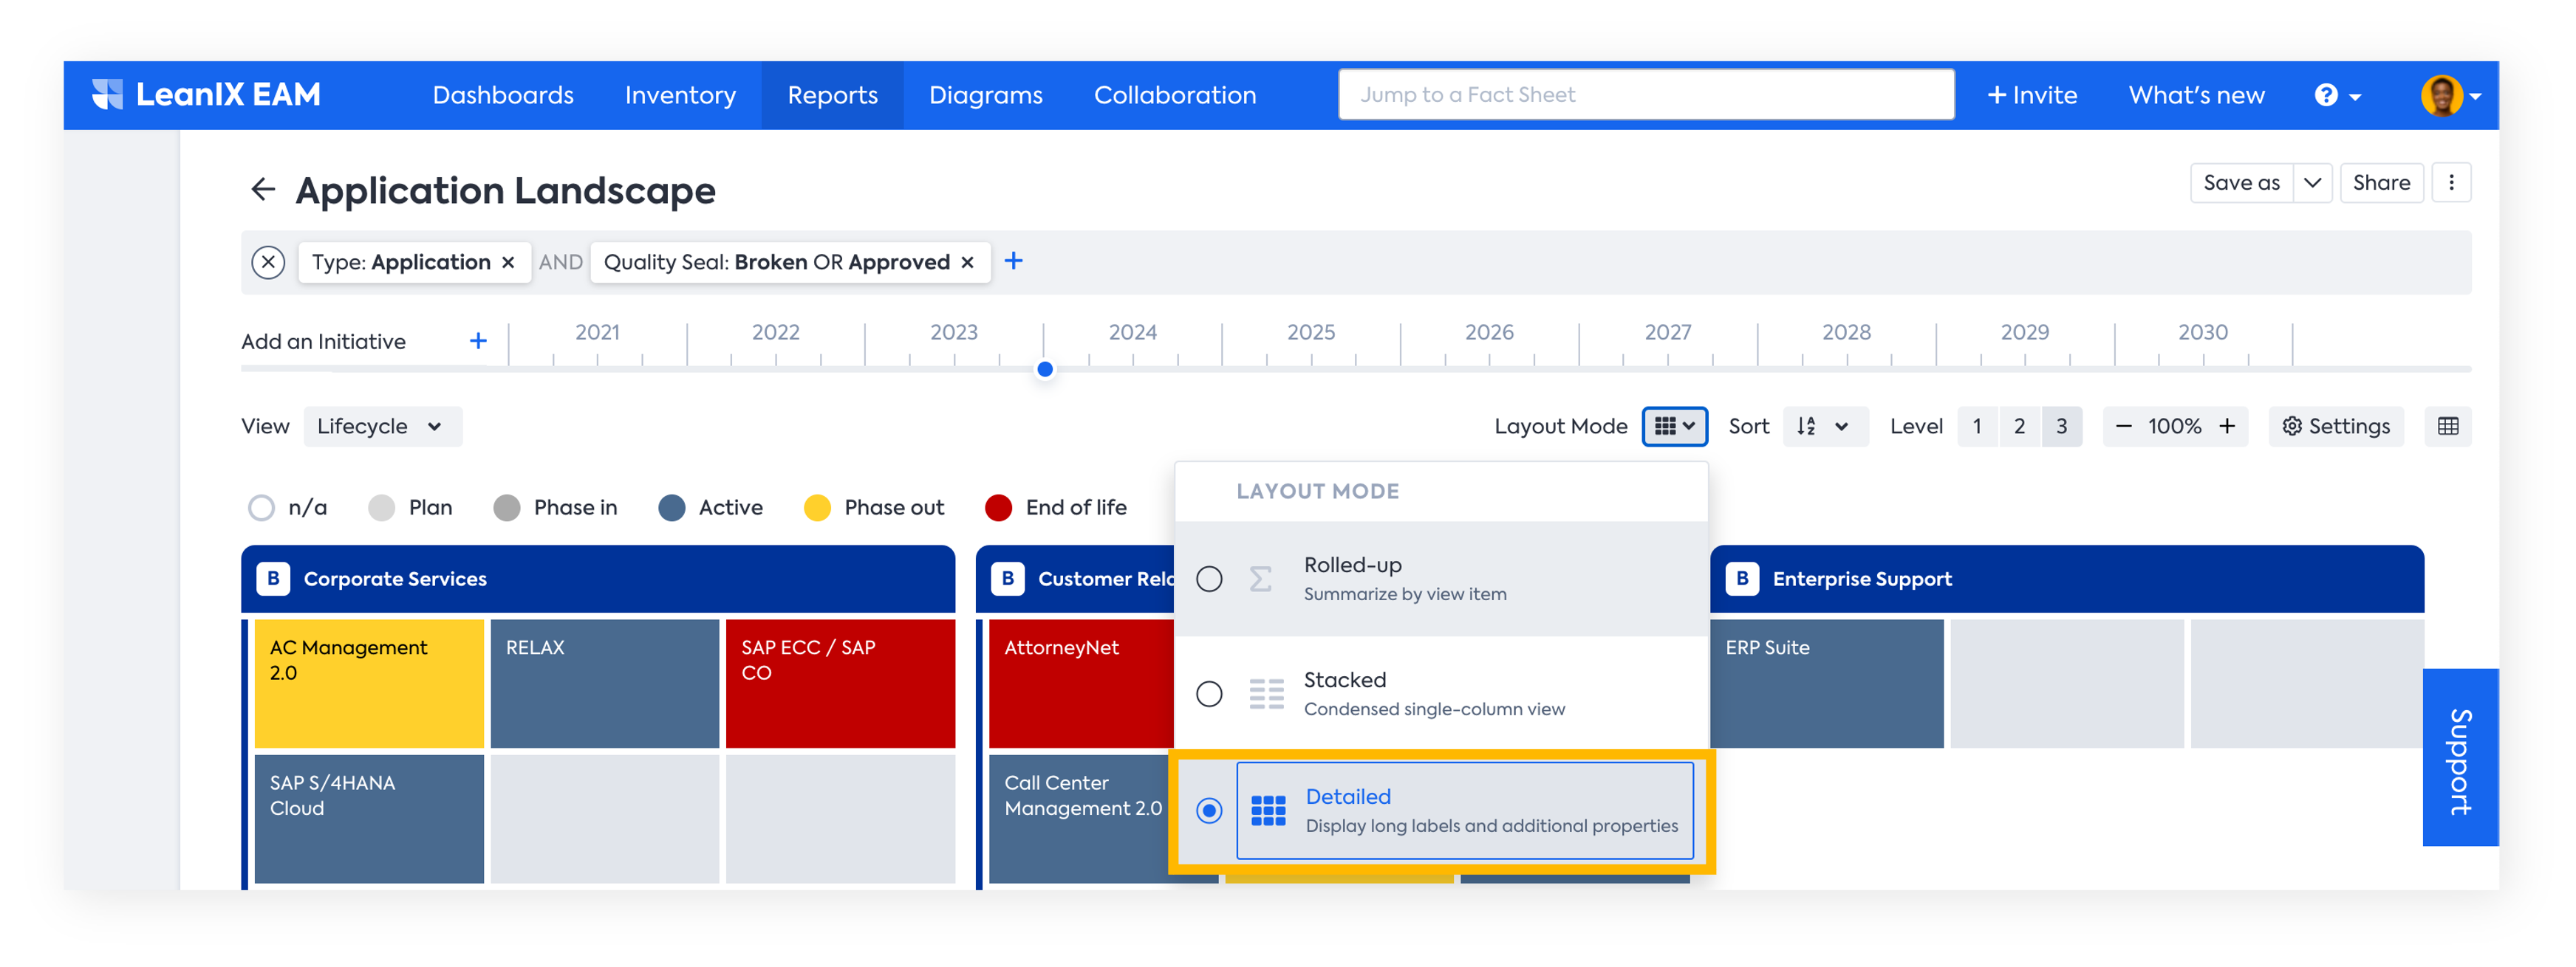
Task: Click the 100% zoom value
Action: coord(2174,427)
